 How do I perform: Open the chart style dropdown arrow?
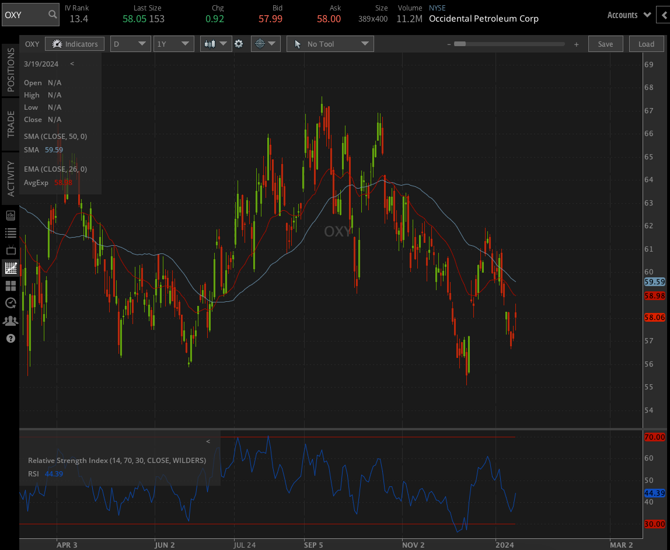pos(224,44)
